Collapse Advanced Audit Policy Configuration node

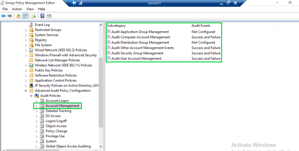26,90
